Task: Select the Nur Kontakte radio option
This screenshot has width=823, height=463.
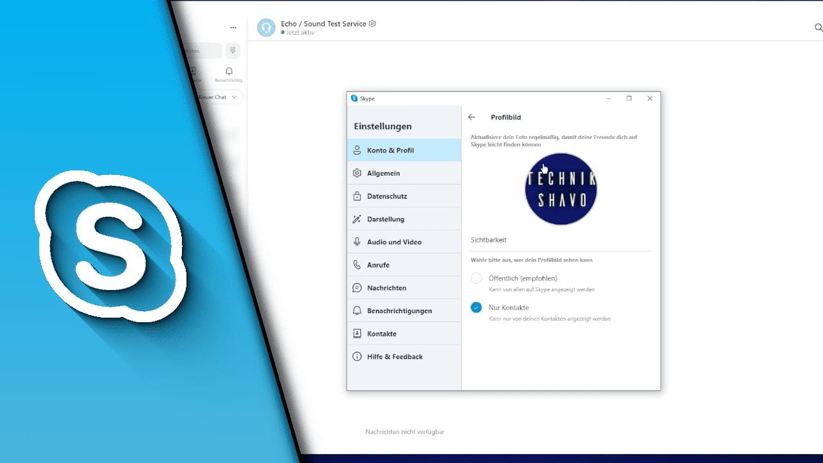Action: (476, 307)
